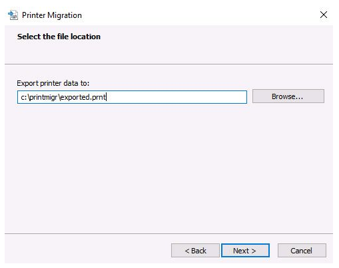Return to previous step with Back
The image size is (339, 268).
[195, 251]
